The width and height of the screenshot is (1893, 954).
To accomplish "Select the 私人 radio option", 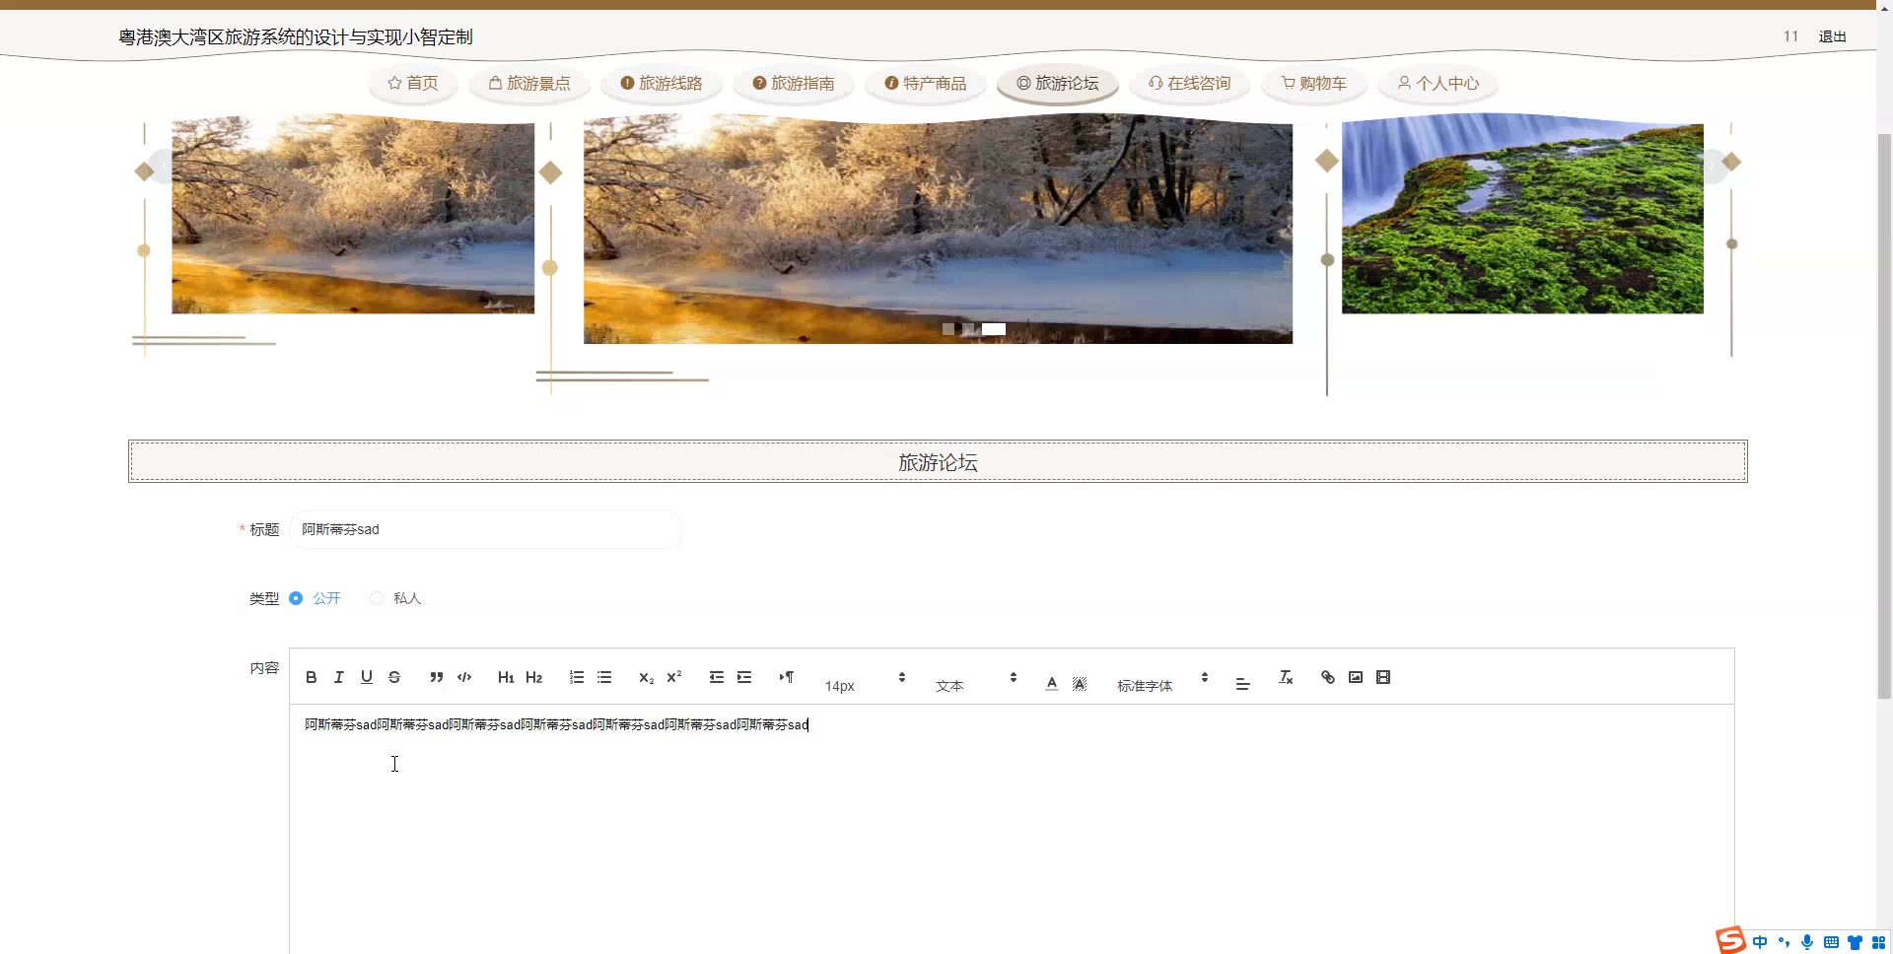I will point(377,598).
